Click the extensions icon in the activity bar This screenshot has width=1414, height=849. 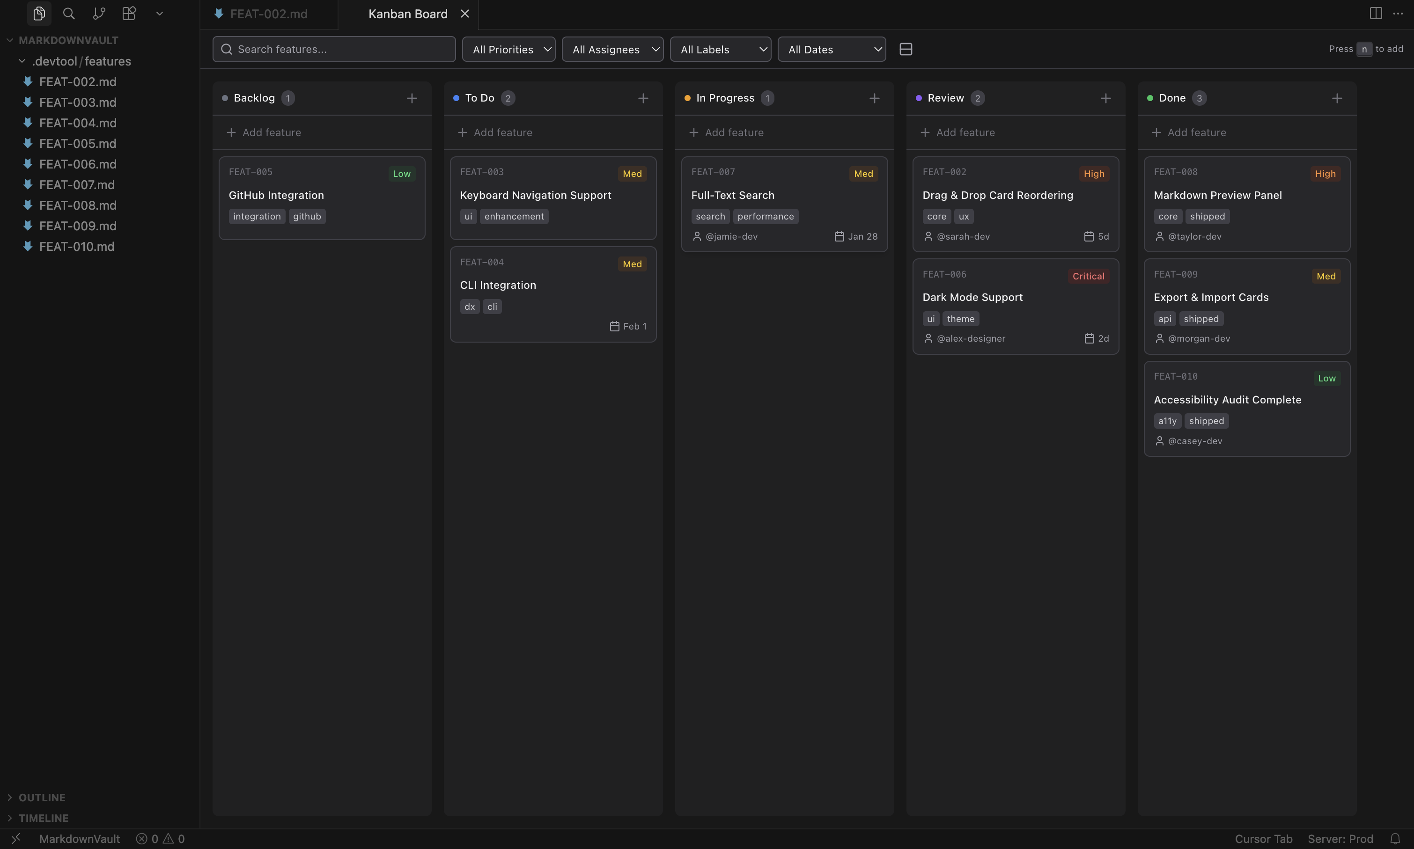(x=128, y=13)
